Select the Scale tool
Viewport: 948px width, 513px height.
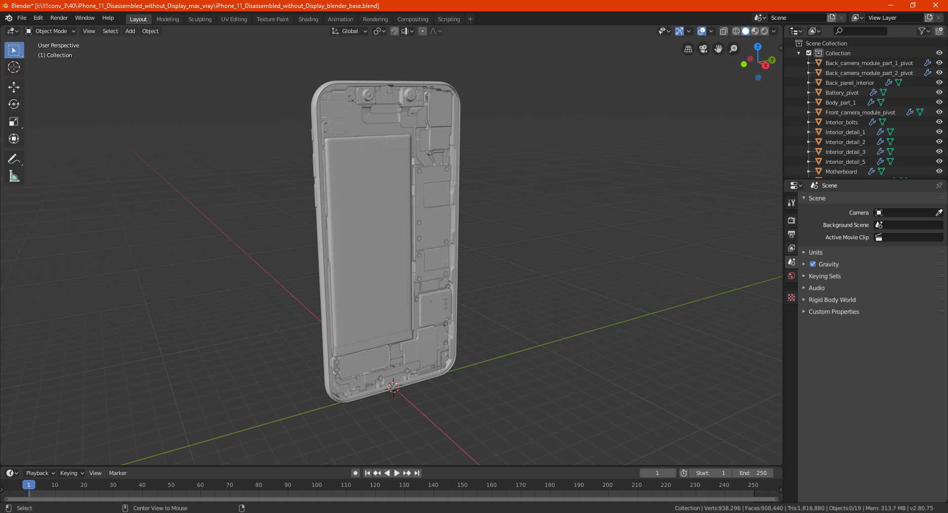tap(14, 122)
